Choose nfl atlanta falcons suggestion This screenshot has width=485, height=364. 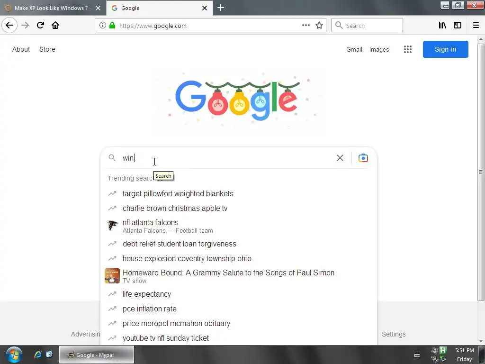[239, 226]
